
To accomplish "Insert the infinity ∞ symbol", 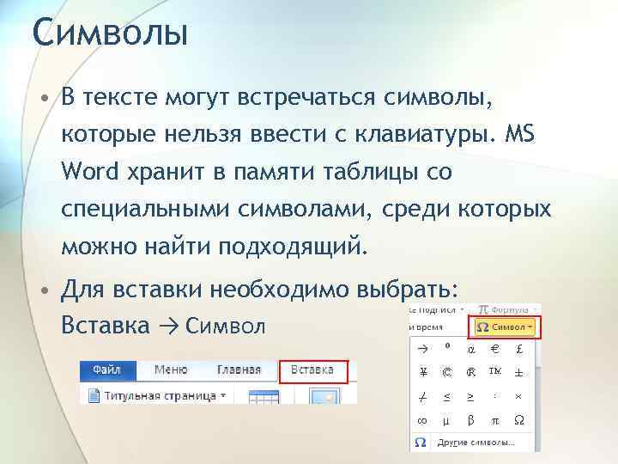I will pos(422,421).
